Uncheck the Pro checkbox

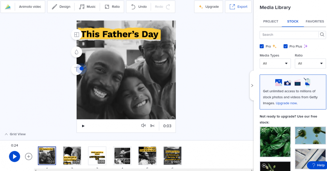pyautogui.click(x=262, y=46)
